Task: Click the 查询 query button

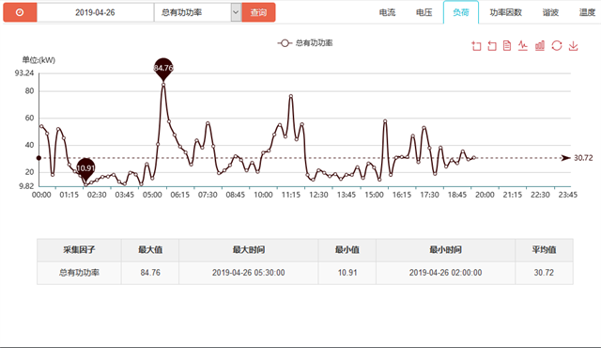Action: (258, 12)
